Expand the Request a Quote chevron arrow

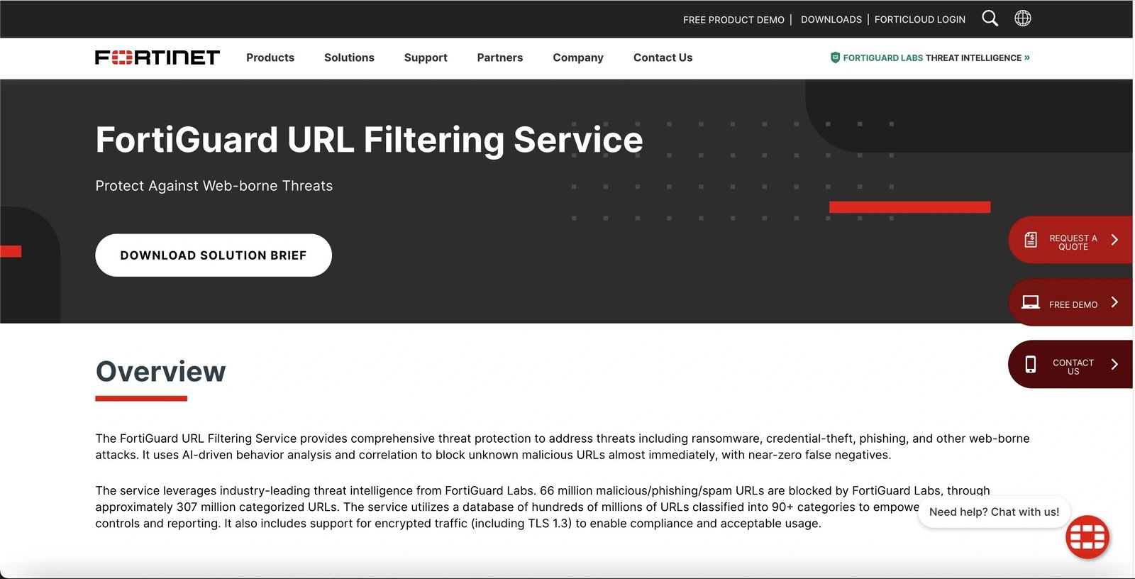[1114, 240]
